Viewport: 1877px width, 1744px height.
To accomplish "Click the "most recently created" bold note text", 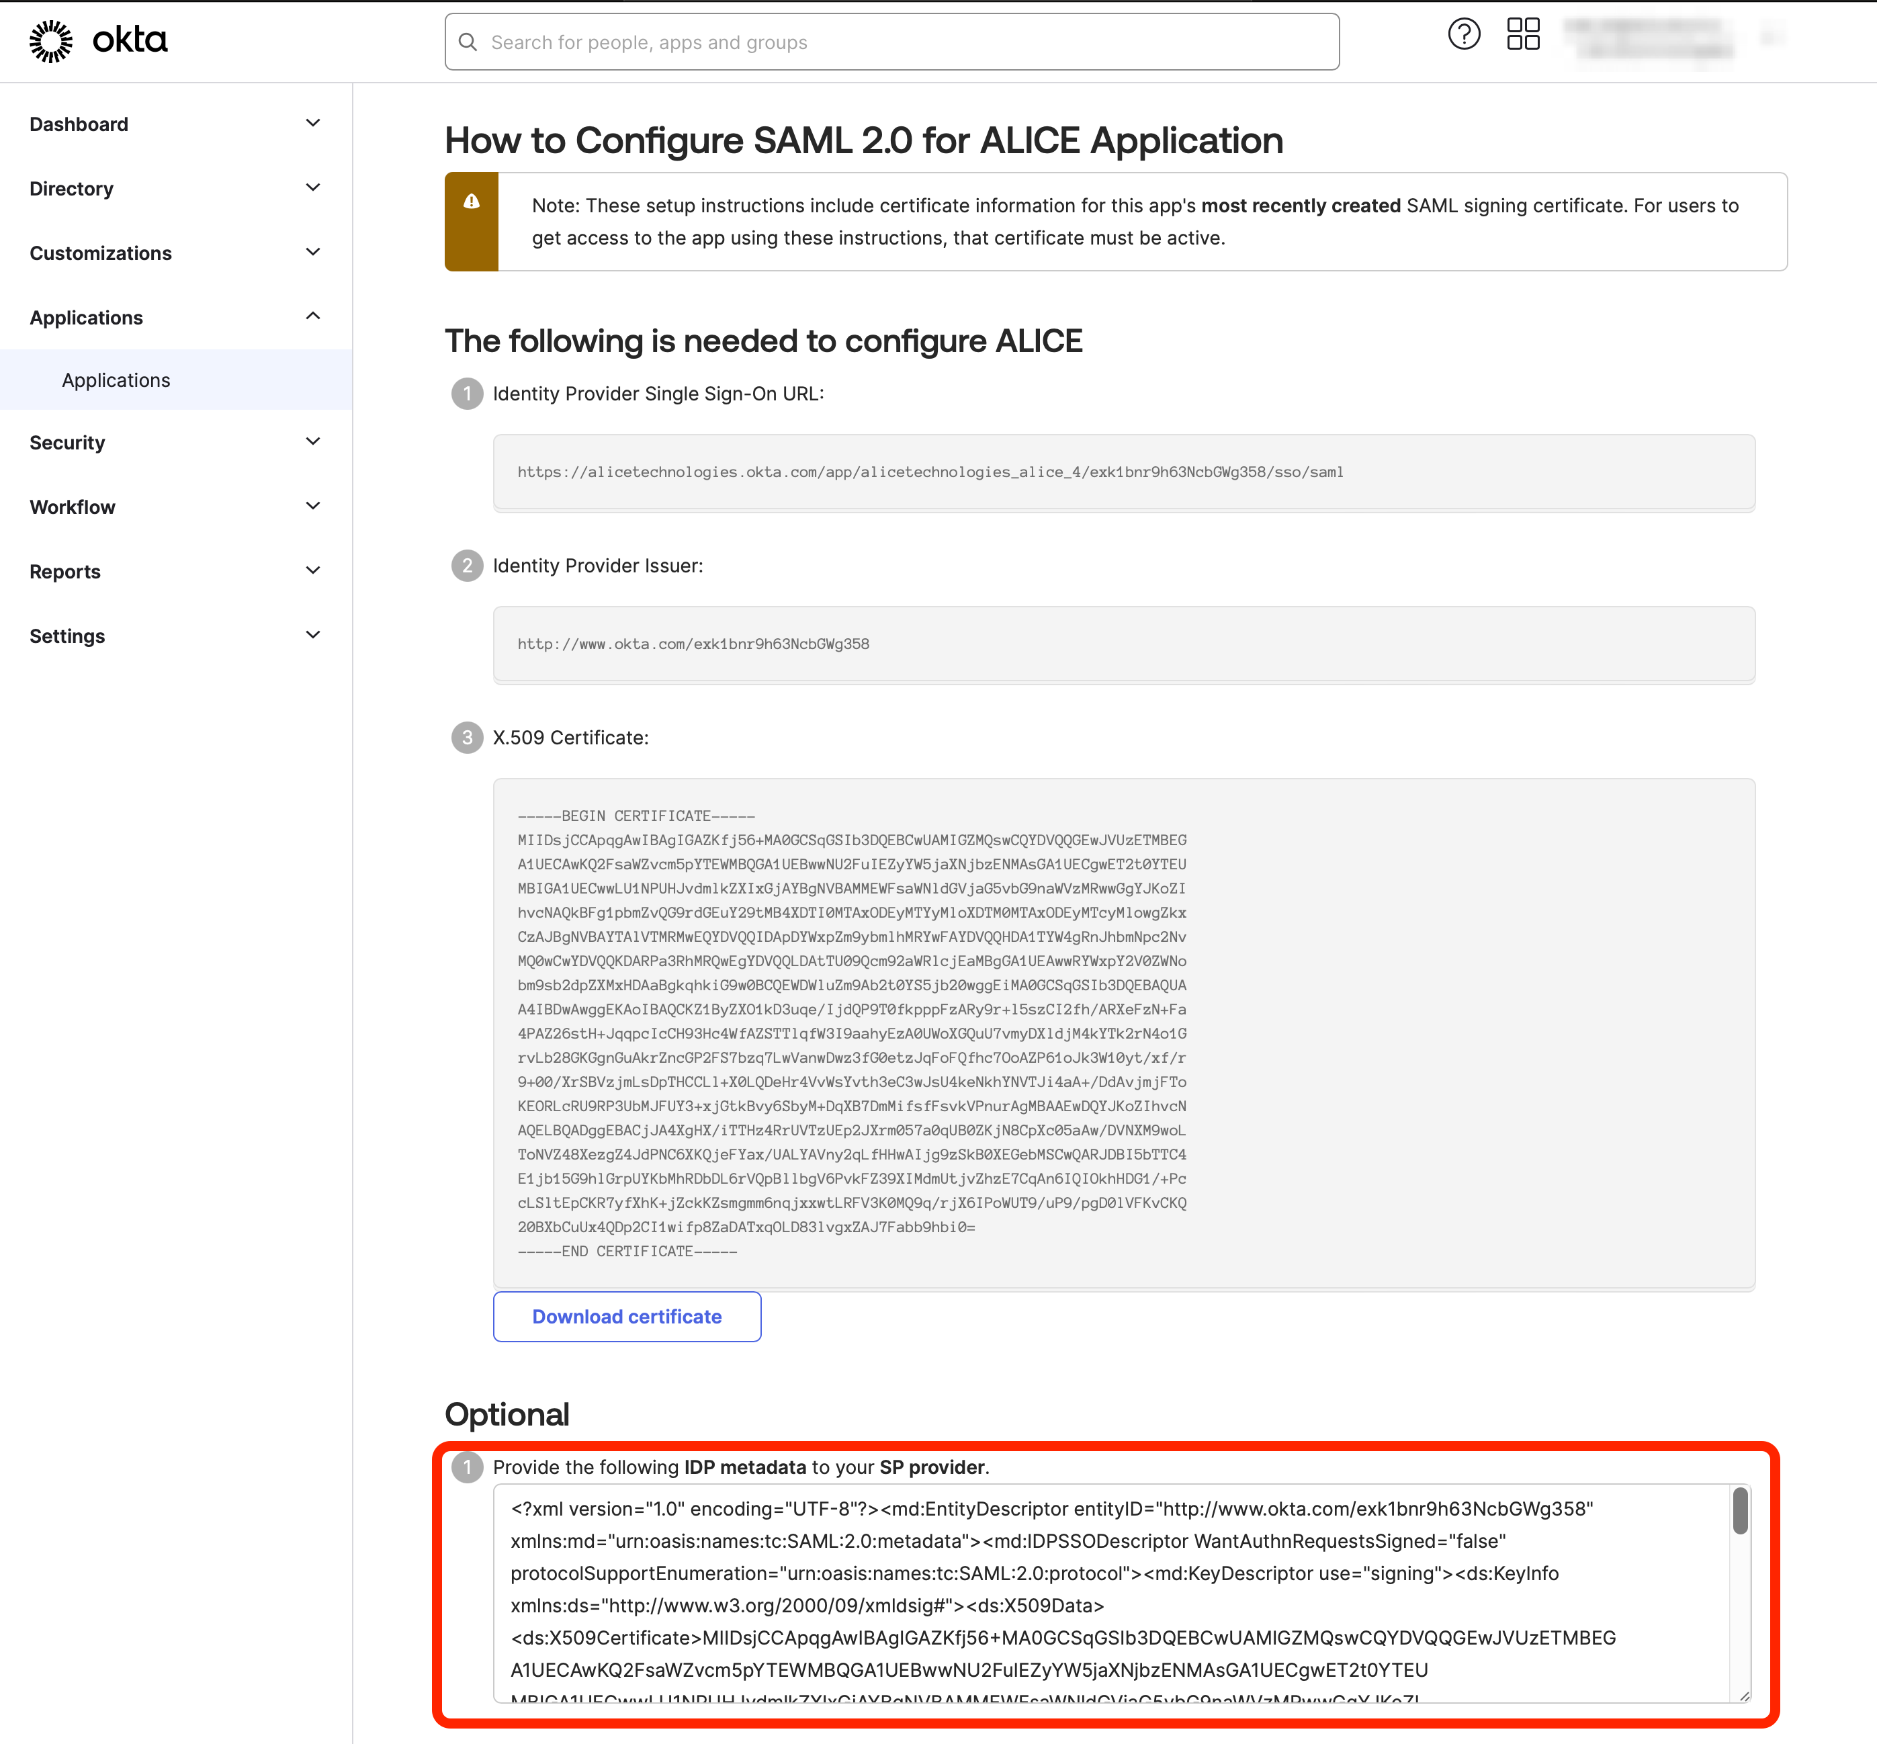I will pyautogui.click(x=1301, y=206).
